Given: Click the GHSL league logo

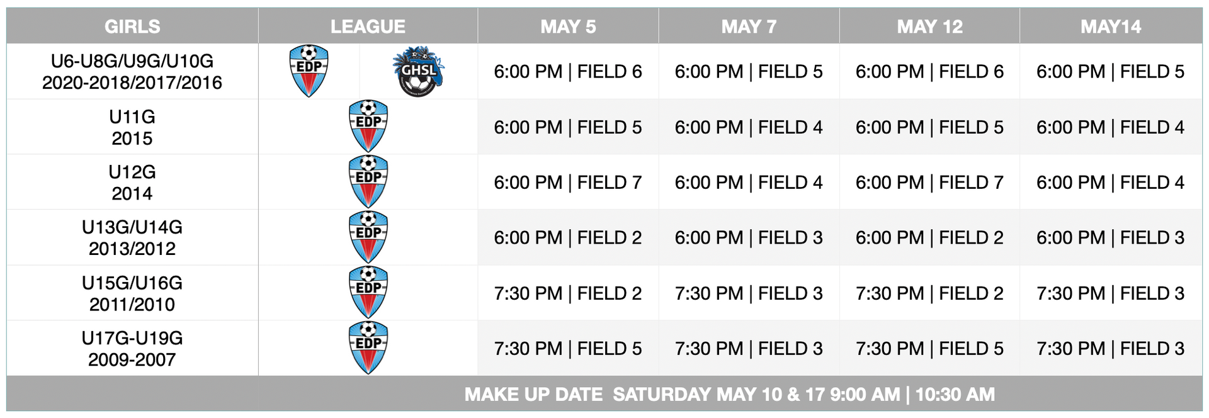Looking at the screenshot, I should 418,71.
